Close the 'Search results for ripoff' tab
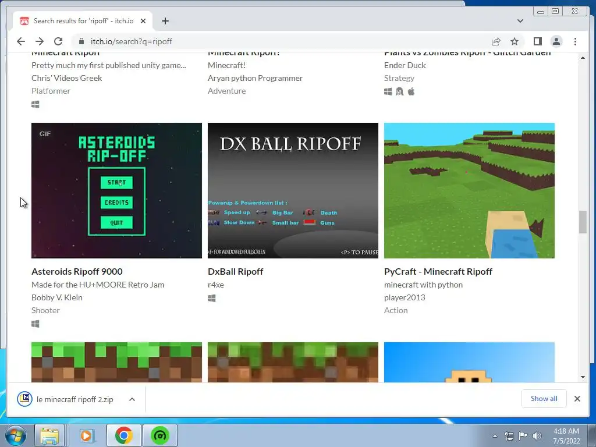596x447 pixels. click(x=143, y=21)
